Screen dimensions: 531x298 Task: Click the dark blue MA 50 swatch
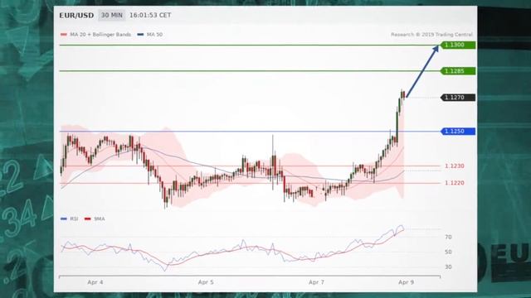pos(140,35)
